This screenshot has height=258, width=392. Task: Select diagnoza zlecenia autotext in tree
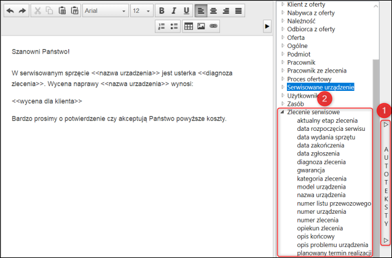(321, 162)
